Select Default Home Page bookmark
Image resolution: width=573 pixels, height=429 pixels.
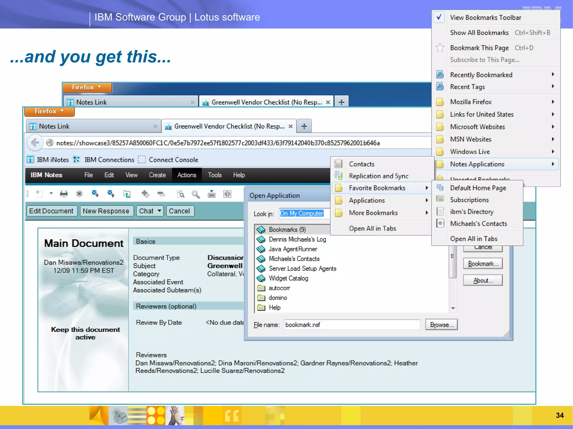[477, 188]
